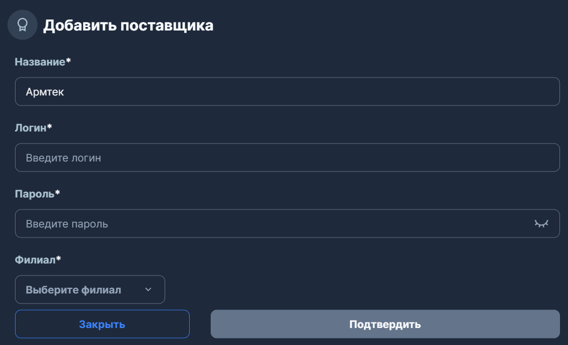The image size is (568, 345).
Task: Open the Выберите филиал dropdown
Action: [90, 289]
